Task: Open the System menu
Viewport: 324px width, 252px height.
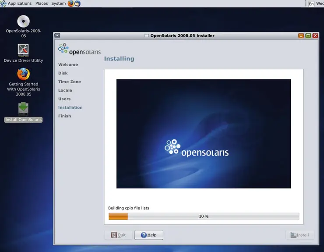Action: pos(58,4)
